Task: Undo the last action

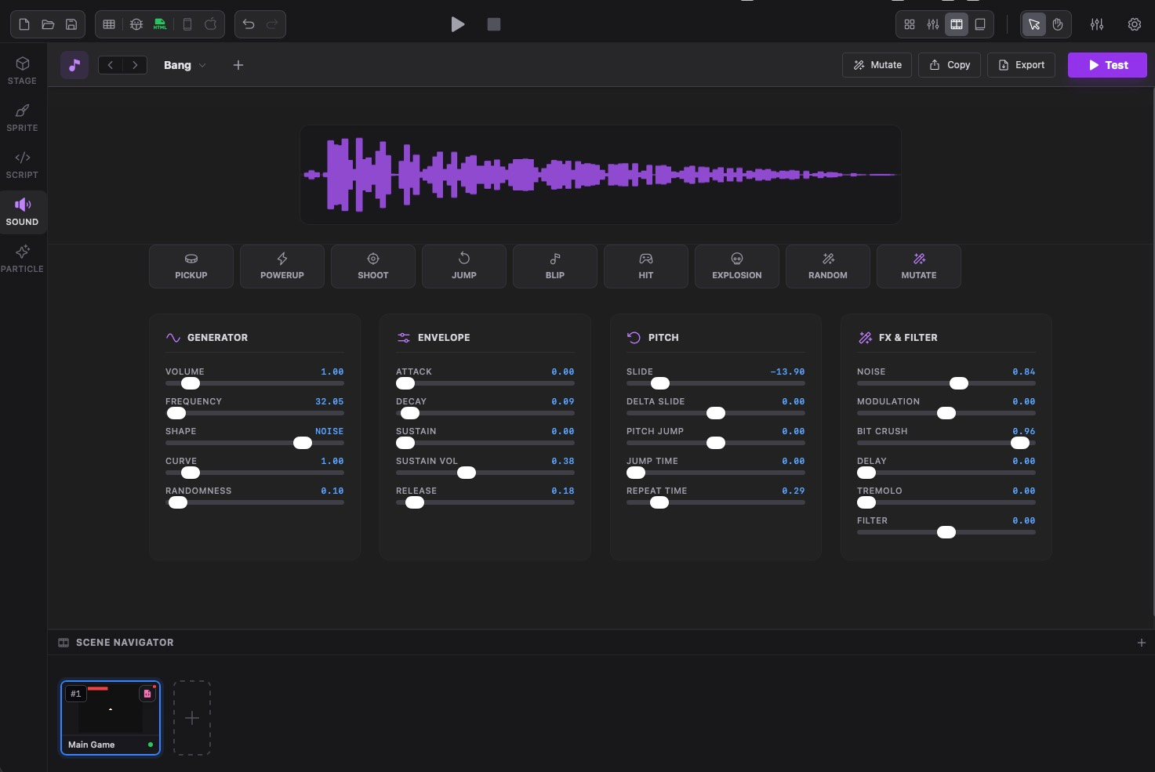Action: point(249,24)
